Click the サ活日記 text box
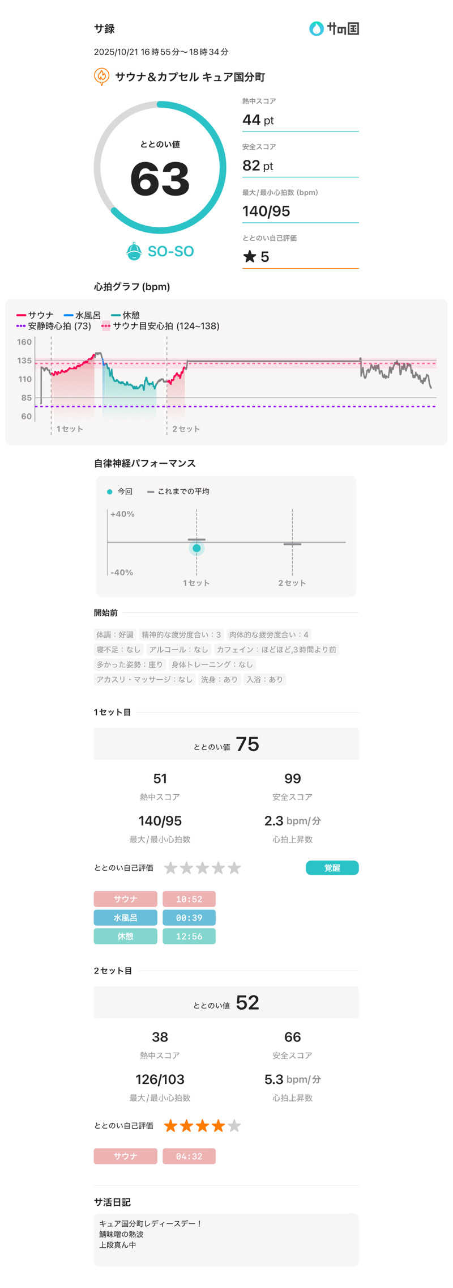453x1288 pixels. [226, 1239]
